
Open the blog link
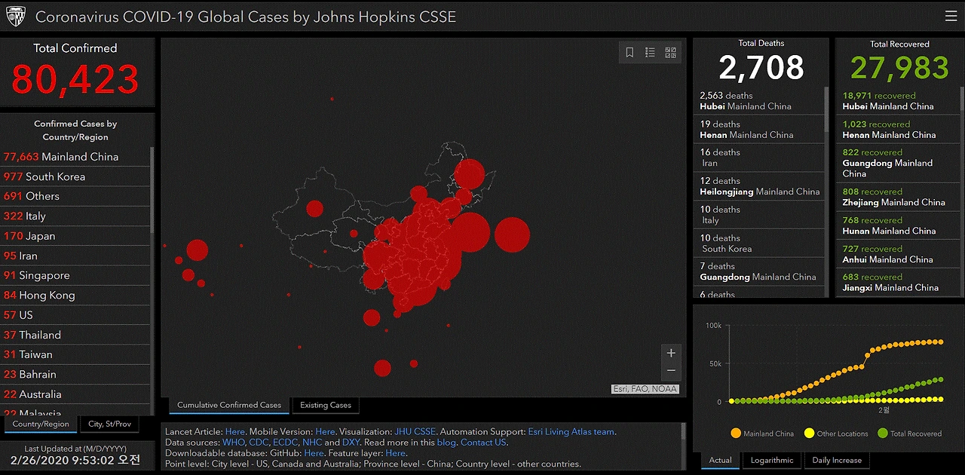[446, 443]
